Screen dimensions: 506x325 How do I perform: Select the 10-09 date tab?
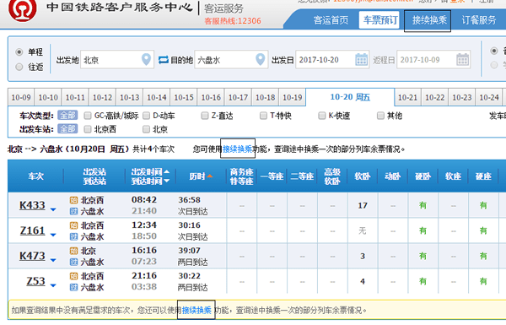[21, 97]
